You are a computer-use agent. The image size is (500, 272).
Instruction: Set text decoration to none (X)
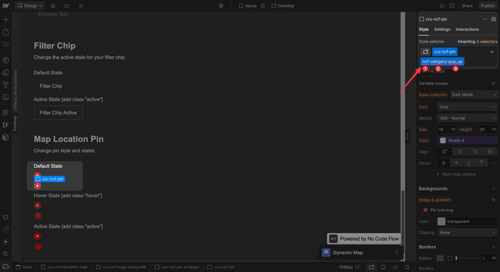tap(443, 163)
